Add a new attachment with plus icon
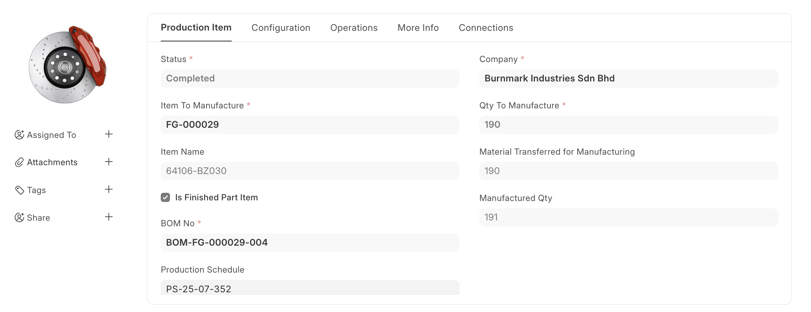This screenshot has height=312, width=811. pyautogui.click(x=109, y=162)
